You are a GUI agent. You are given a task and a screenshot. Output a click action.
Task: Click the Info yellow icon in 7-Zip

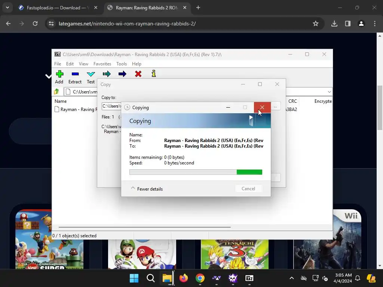pos(154,74)
